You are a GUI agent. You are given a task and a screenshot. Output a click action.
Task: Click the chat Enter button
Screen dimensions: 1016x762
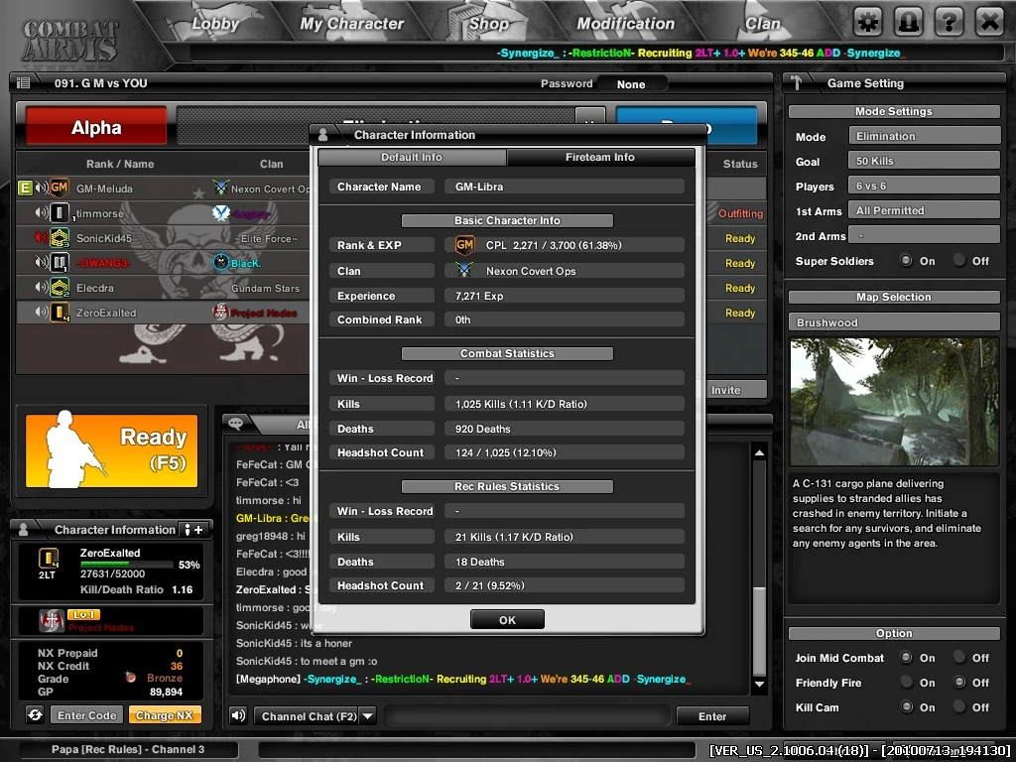click(712, 716)
